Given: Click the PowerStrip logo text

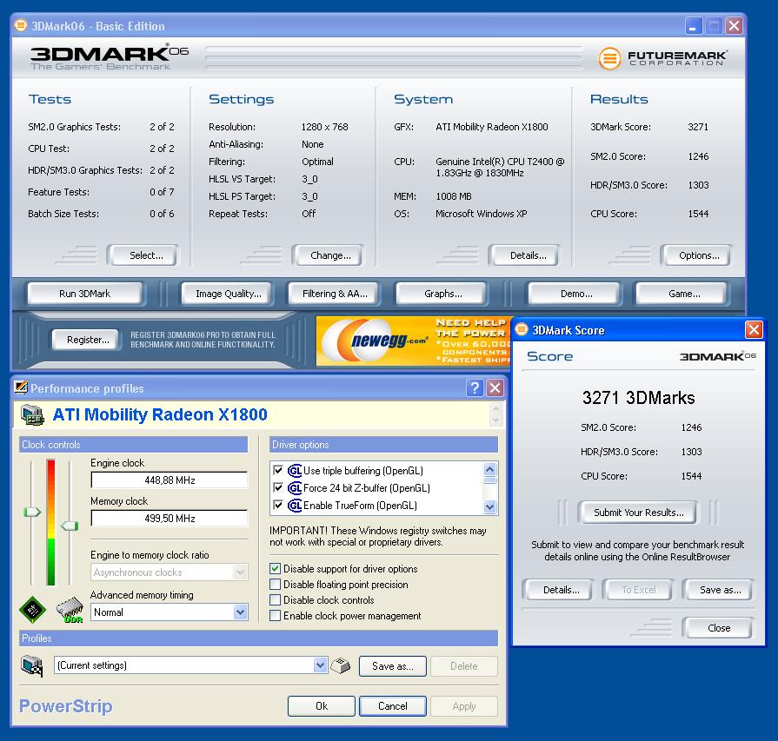Looking at the screenshot, I should pyautogui.click(x=65, y=705).
